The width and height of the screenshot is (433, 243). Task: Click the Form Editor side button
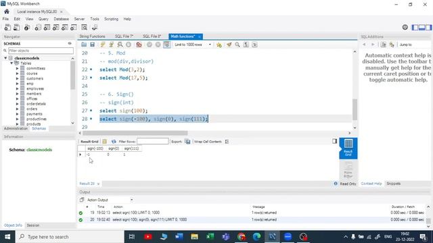pyautogui.click(x=348, y=169)
